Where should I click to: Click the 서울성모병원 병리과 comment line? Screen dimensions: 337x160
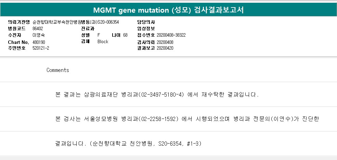(x=187, y=119)
